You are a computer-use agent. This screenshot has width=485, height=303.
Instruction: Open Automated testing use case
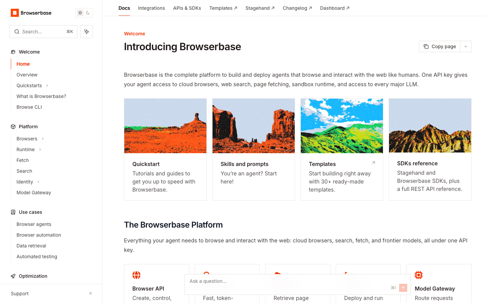tap(37, 257)
